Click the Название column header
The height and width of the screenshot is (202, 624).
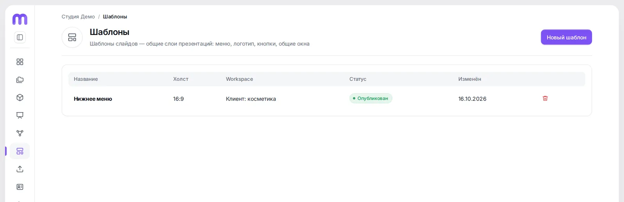[86, 79]
